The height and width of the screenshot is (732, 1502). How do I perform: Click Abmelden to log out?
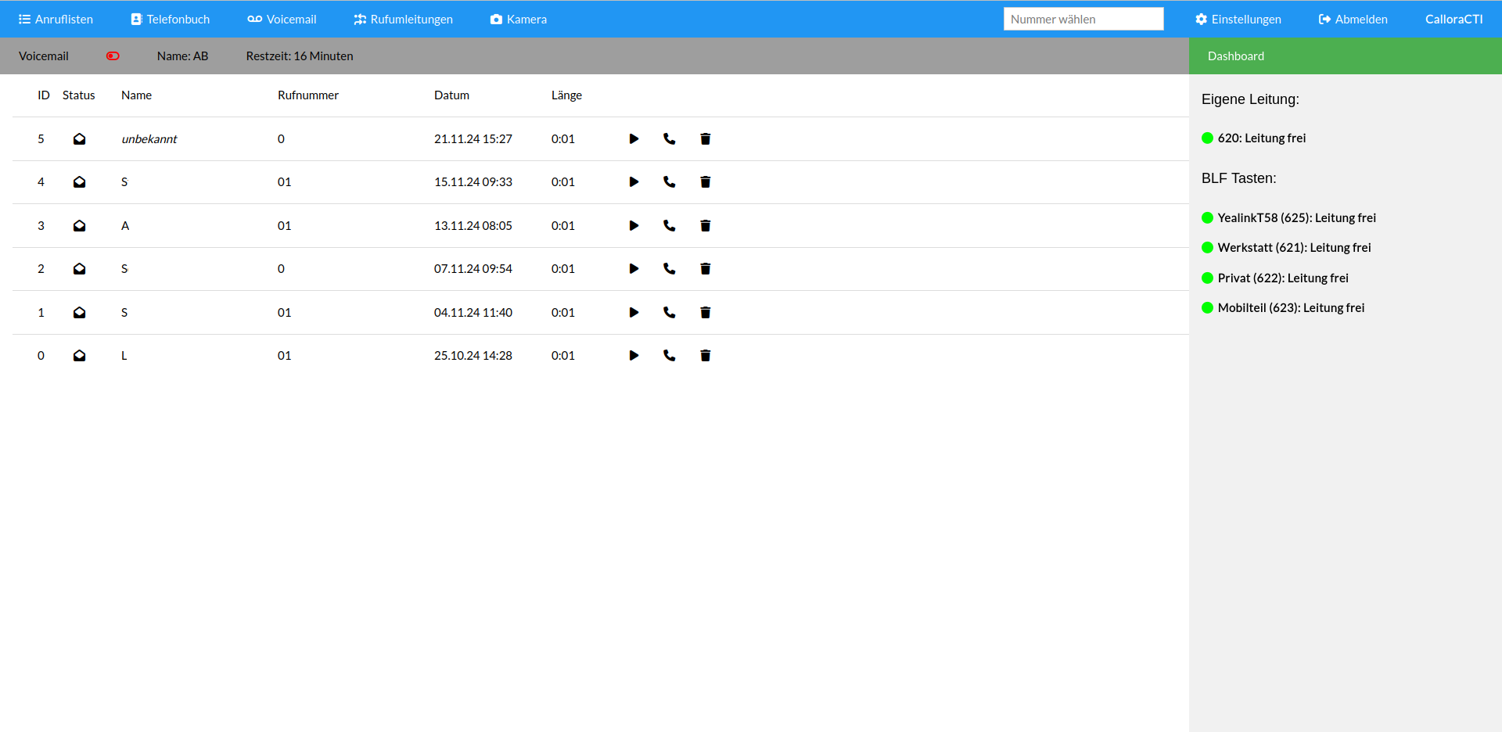(1353, 20)
